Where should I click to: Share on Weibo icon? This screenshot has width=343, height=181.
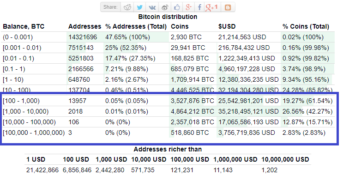165,7
